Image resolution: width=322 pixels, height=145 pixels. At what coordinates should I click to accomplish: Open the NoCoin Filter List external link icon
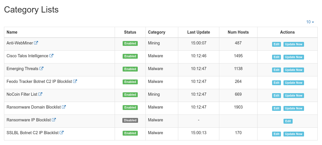click(40, 94)
